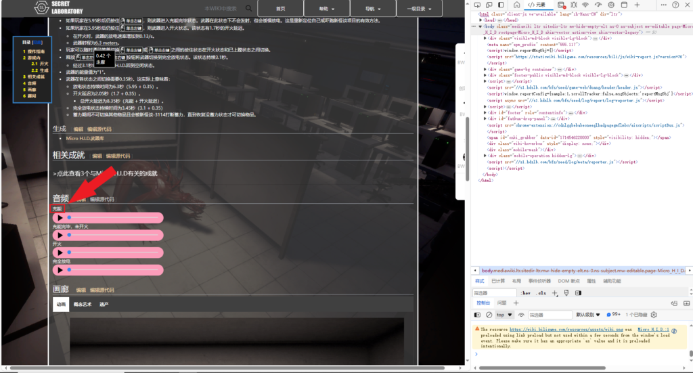The height and width of the screenshot is (373, 693).
Task: Open the Memory gear-like icon tab
Action: pyautogui.click(x=611, y=5)
